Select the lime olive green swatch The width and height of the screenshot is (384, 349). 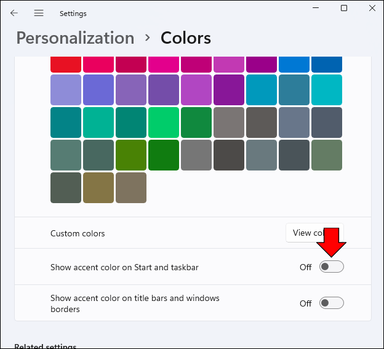point(131,154)
